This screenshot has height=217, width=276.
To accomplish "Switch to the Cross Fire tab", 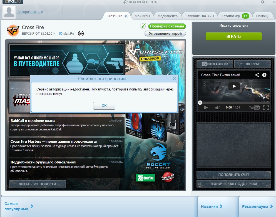I will (115, 16).
